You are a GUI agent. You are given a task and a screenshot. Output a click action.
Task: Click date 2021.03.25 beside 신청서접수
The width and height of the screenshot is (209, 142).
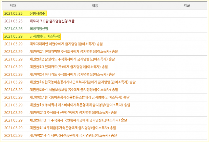13,13
